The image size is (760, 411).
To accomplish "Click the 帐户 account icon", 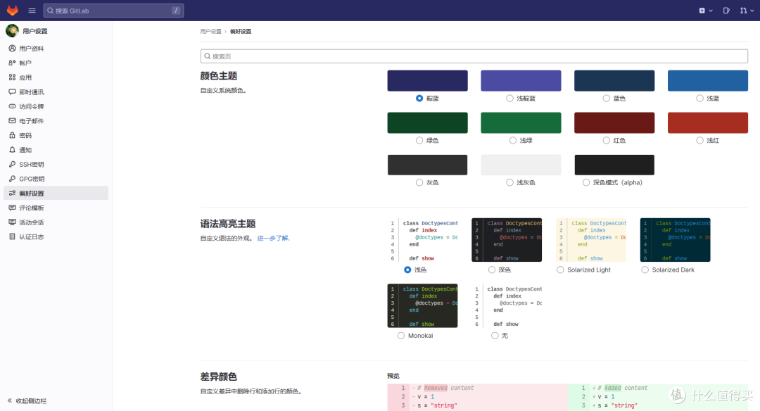I will pyautogui.click(x=12, y=63).
